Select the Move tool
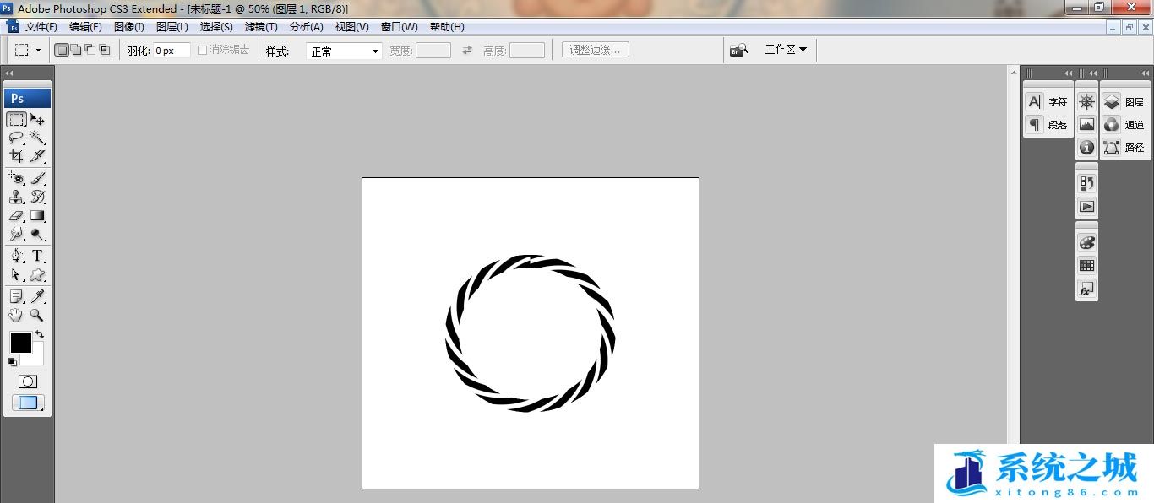The height and width of the screenshot is (503, 1154). click(37, 119)
